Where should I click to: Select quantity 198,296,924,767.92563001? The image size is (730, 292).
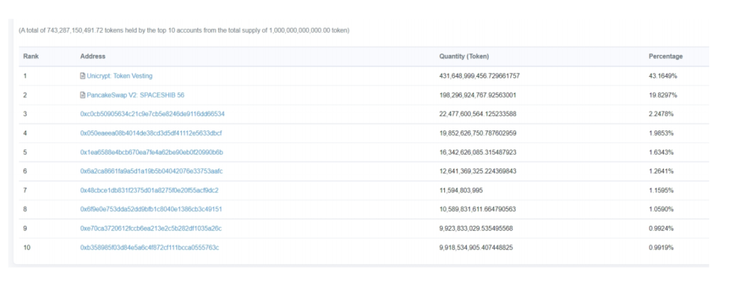pos(478,95)
